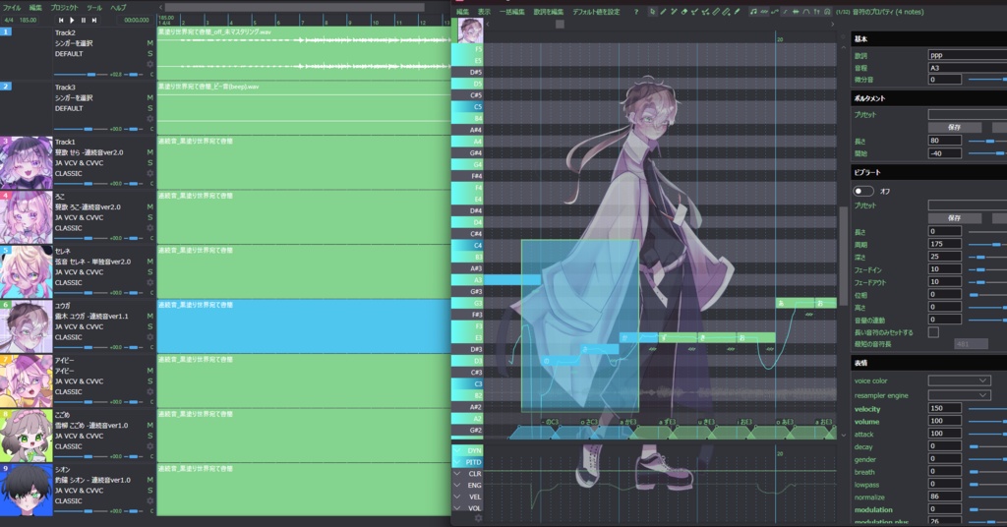Open settings gear for Track3

pyautogui.click(x=150, y=119)
